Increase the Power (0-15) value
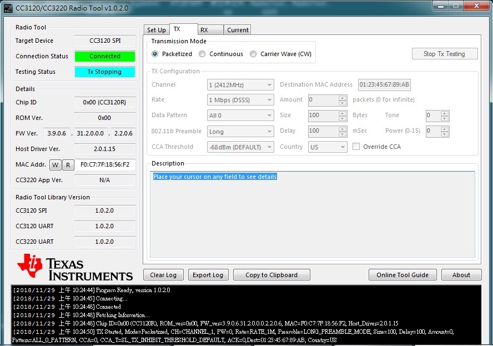 point(445,129)
